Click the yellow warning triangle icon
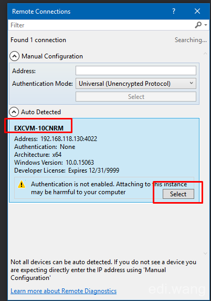This screenshot has height=301, width=211. (x=22, y=184)
